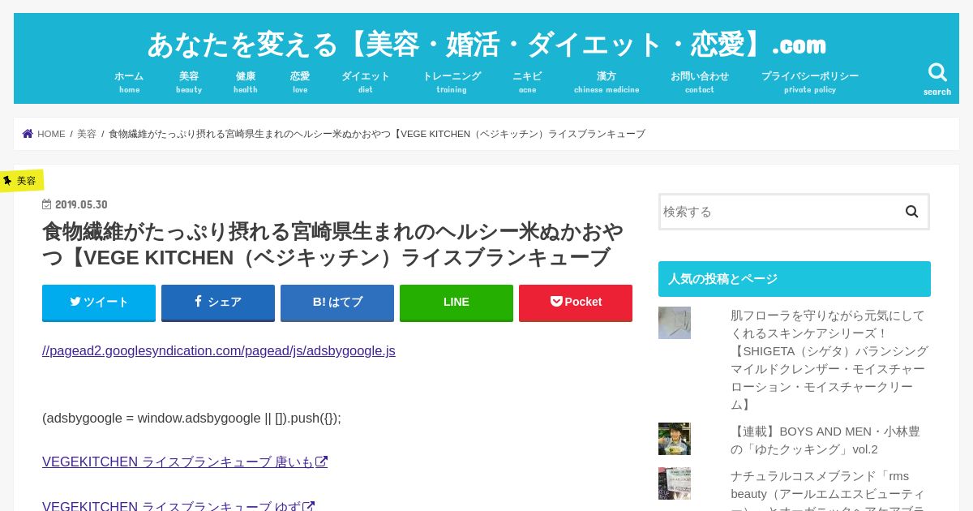The width and height of the screenshot is (973, 511).
Task: Open the ホーム menu item
Action: click(x=129, y=82)
